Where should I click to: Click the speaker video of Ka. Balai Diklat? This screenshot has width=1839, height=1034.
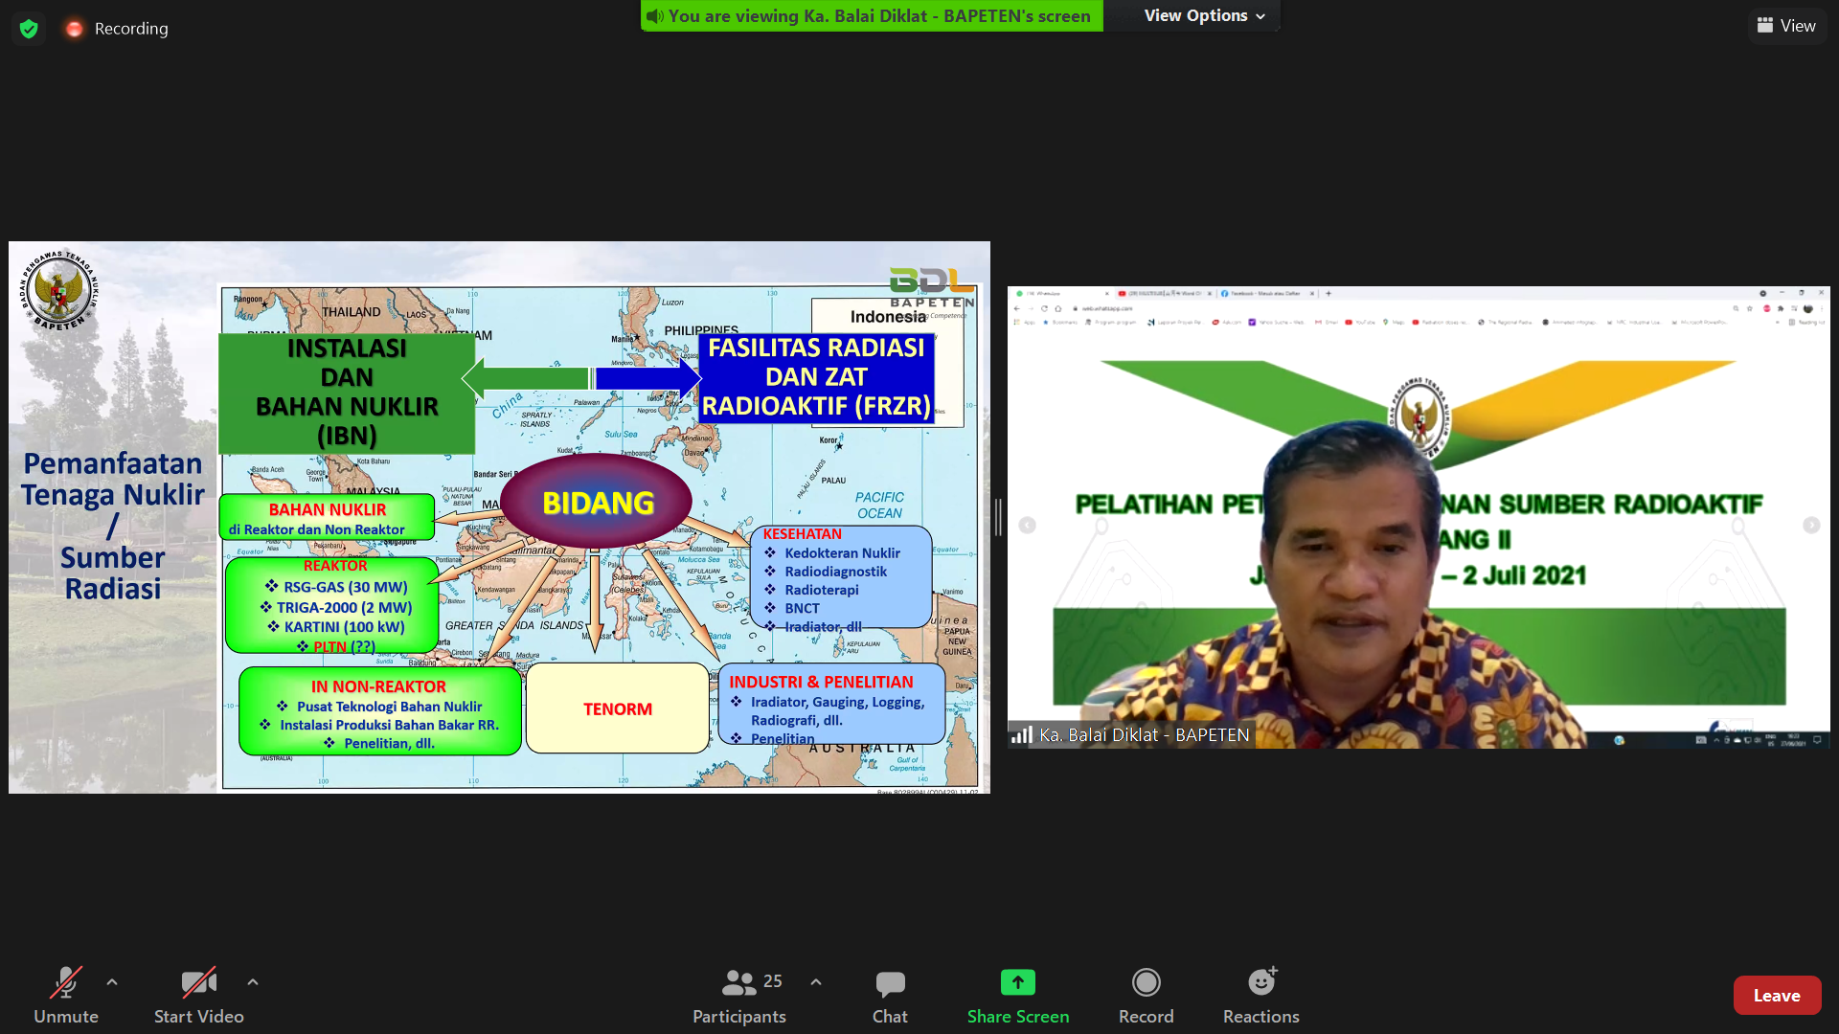coord(1419,517)
